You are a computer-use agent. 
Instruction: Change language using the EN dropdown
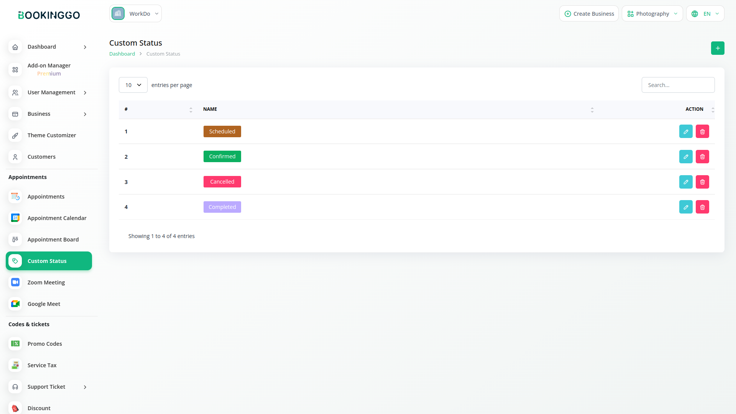[x=705, y=14]
